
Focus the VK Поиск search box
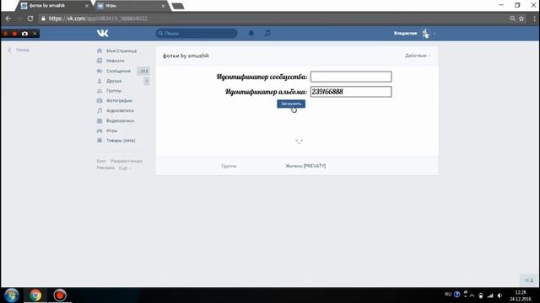(x=197, y=34)
